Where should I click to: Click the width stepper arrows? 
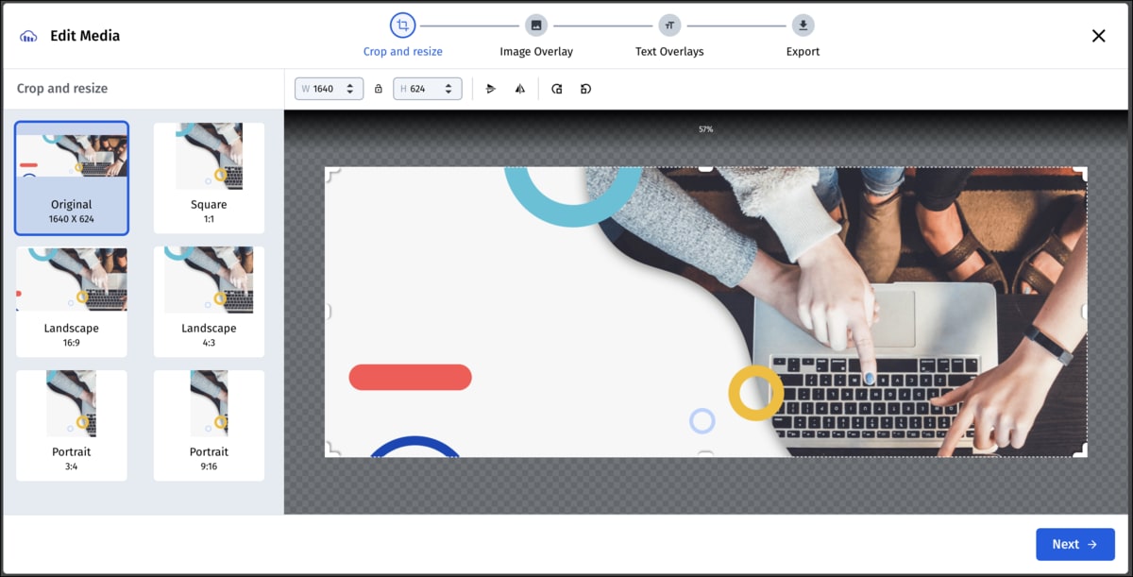click(350, 89)
